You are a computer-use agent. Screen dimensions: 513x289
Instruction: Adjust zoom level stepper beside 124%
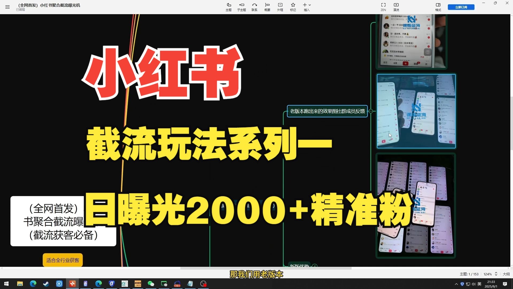(x=496, y=274)
